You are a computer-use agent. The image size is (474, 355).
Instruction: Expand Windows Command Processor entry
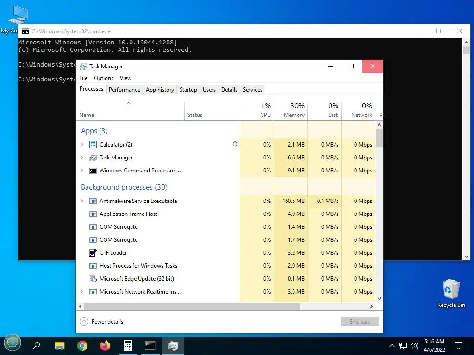point(81,171)
